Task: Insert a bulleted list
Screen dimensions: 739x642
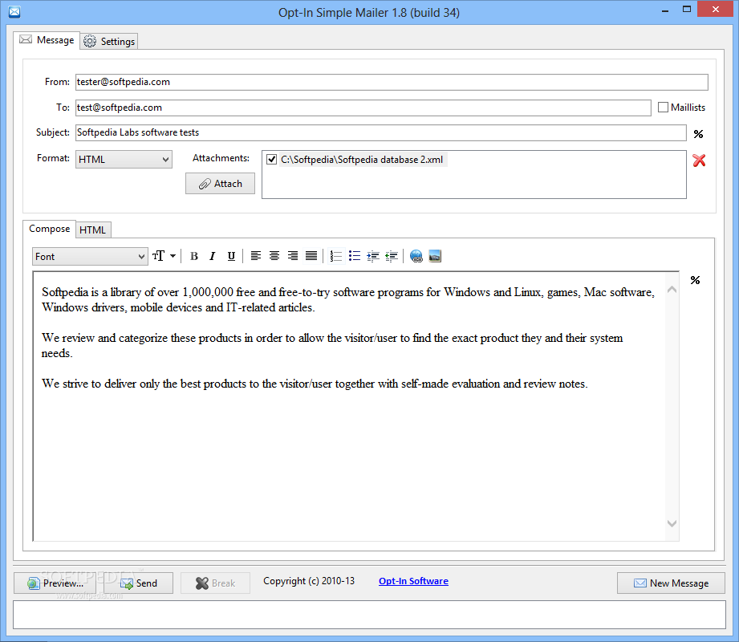Action: (x=355, y=256)
